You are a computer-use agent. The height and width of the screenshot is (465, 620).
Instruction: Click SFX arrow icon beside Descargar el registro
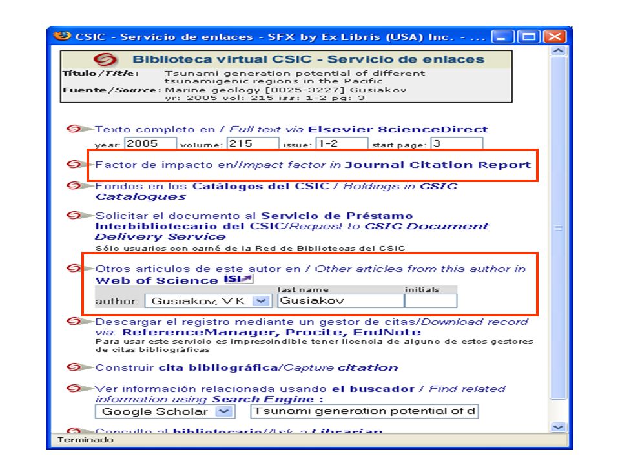[x=79, y=322]
